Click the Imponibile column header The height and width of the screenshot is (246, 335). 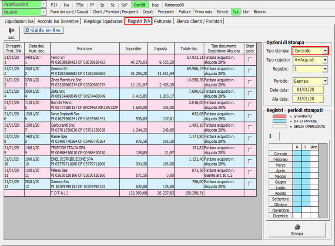click(x=133, y=48)
